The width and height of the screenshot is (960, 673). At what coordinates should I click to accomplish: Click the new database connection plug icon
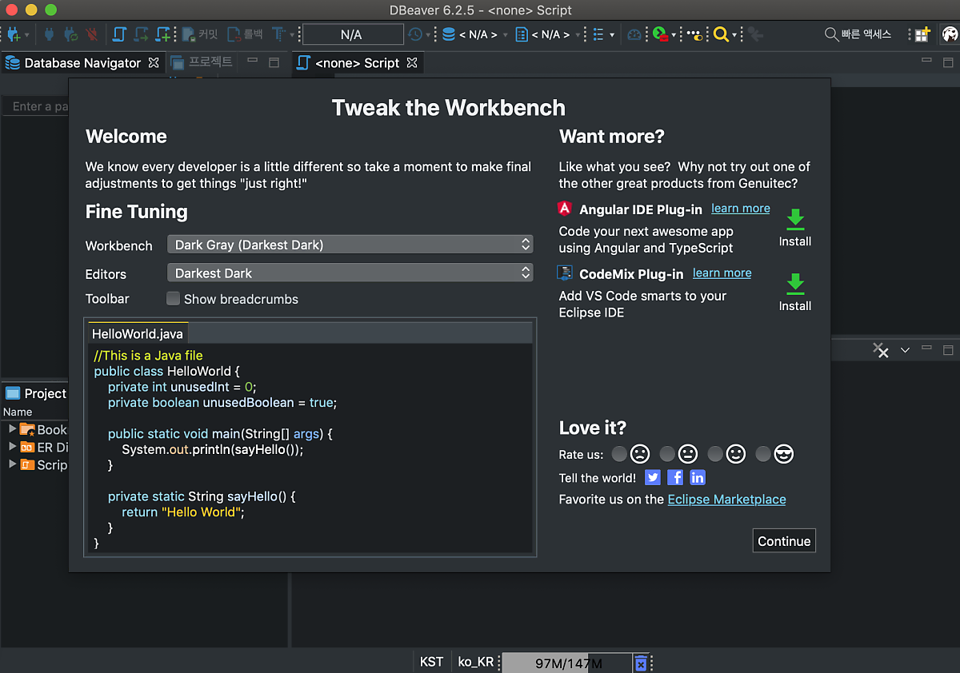point(12,34)
